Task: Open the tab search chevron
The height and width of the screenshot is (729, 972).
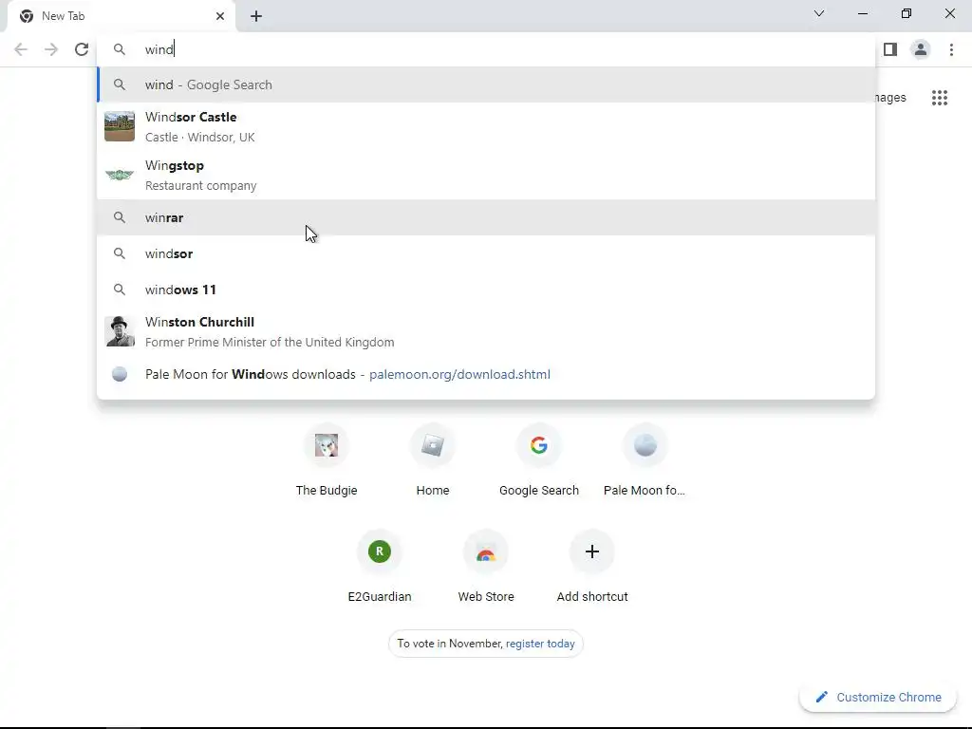Action: pos(819,13)
